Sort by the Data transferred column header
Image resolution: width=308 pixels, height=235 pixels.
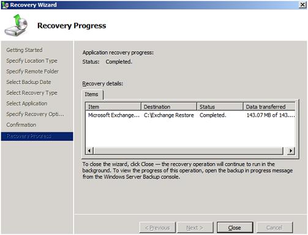click(x=269, y=107)
